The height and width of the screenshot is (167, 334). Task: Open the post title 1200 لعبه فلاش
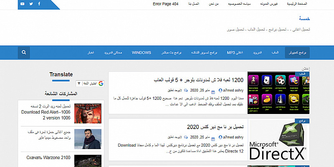[198, 80]
